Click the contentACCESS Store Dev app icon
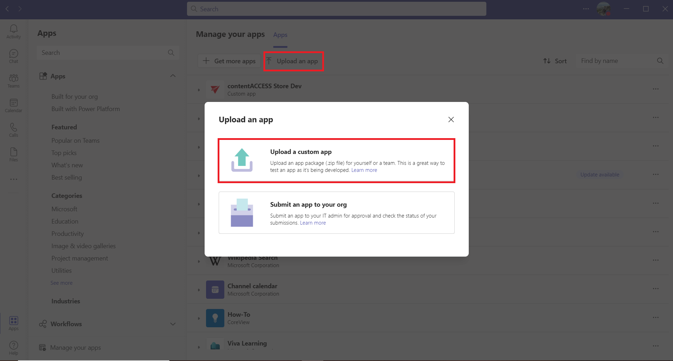 pyautogui.click(x=215, y=90)
